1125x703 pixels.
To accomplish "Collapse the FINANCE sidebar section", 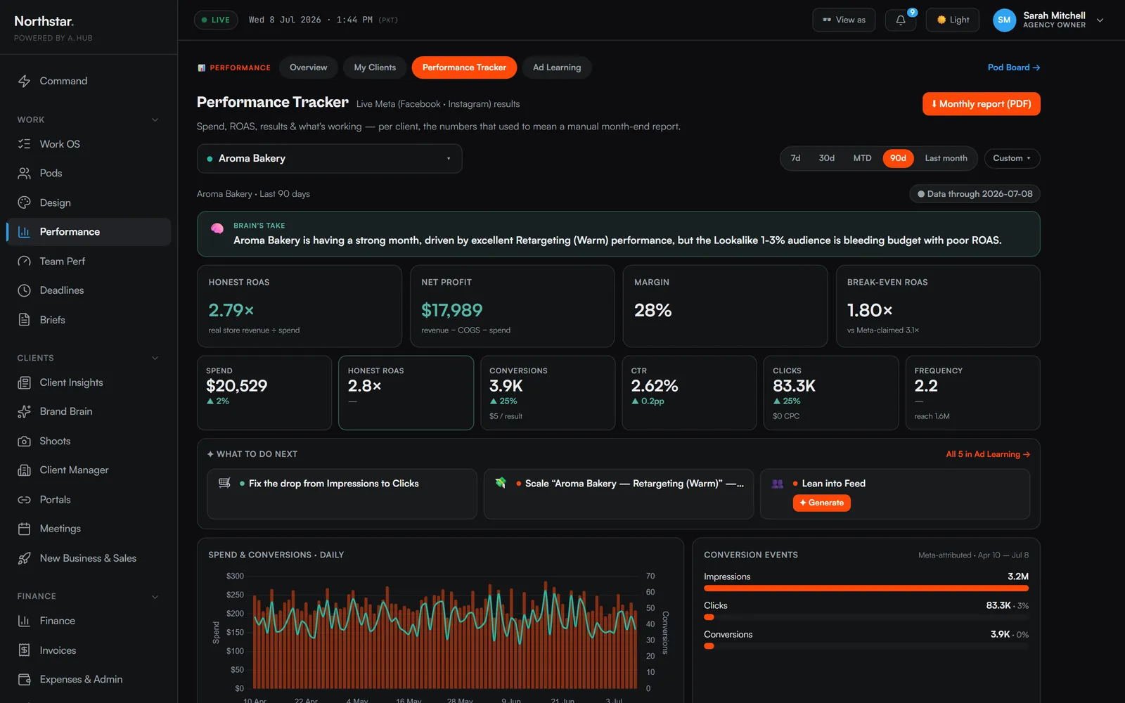I will (x=155, y=597).
